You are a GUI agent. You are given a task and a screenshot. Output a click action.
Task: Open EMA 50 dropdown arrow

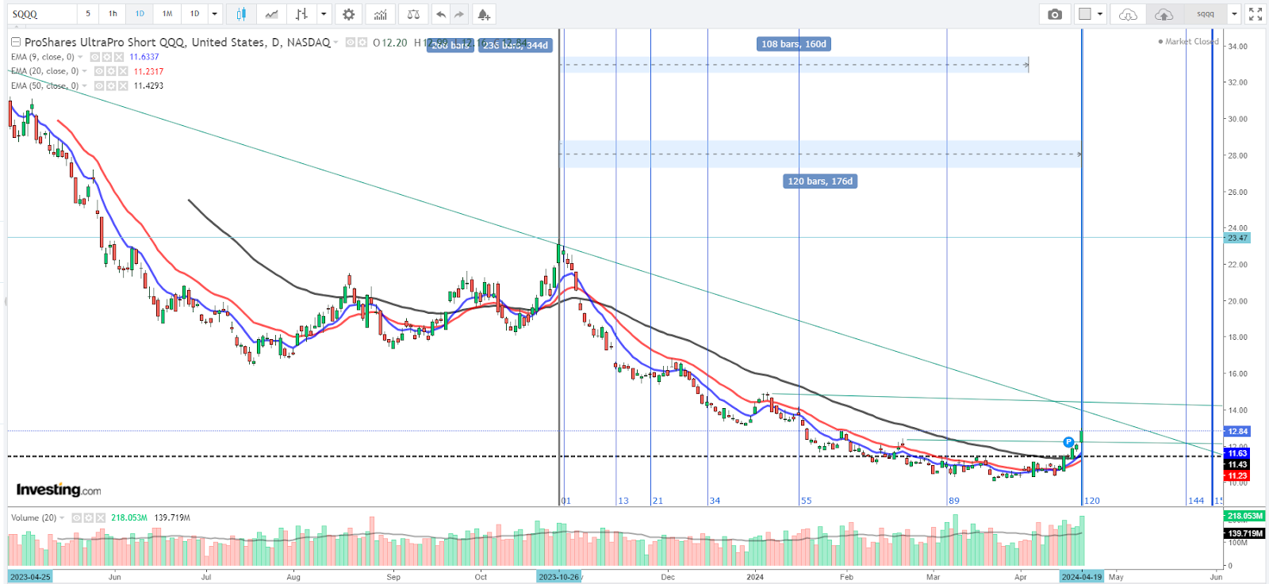[x=85, y=86]
